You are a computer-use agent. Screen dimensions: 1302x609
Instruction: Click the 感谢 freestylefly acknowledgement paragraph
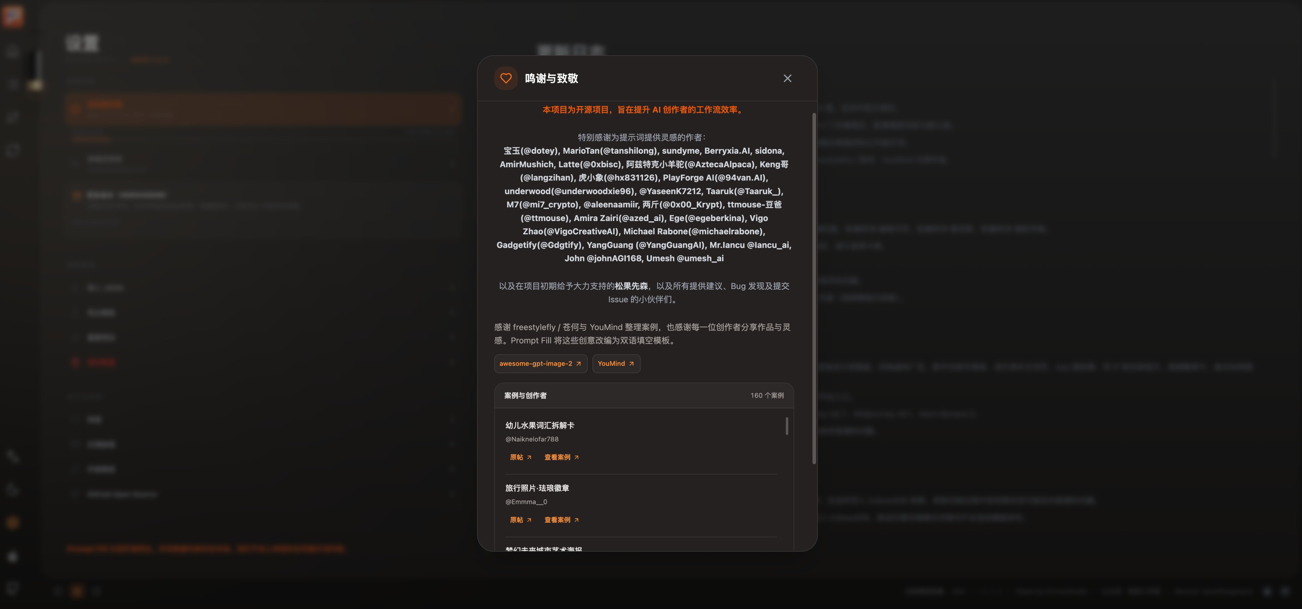pos(642,334)
